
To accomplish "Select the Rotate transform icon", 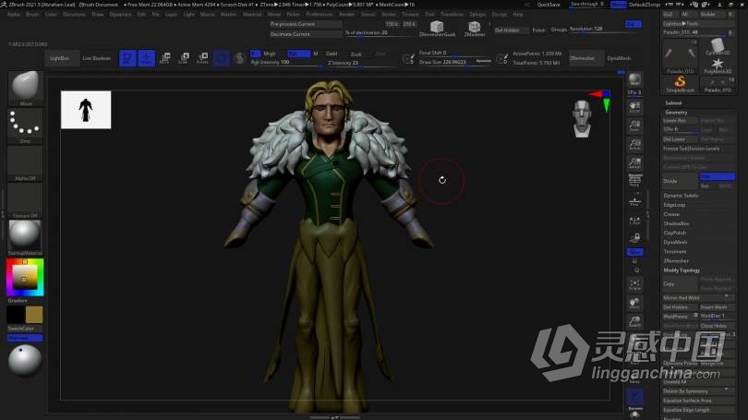I will pos(203,58).
